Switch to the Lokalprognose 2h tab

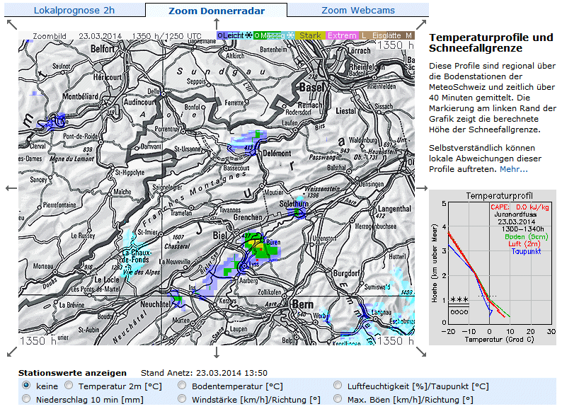click(x=74, y=11)
